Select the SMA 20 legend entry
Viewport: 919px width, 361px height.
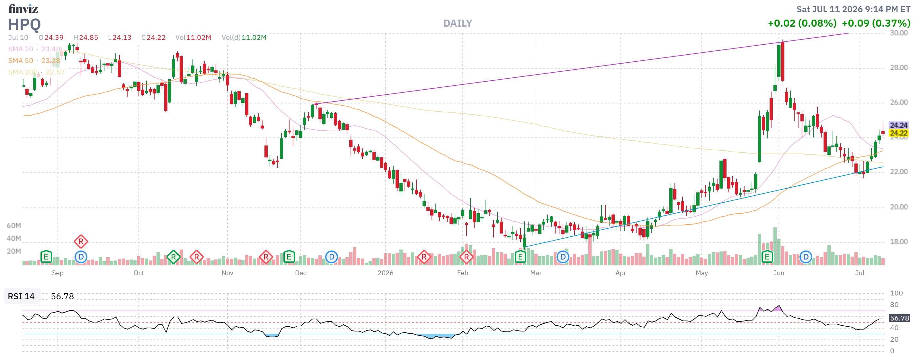pos(35,49)
